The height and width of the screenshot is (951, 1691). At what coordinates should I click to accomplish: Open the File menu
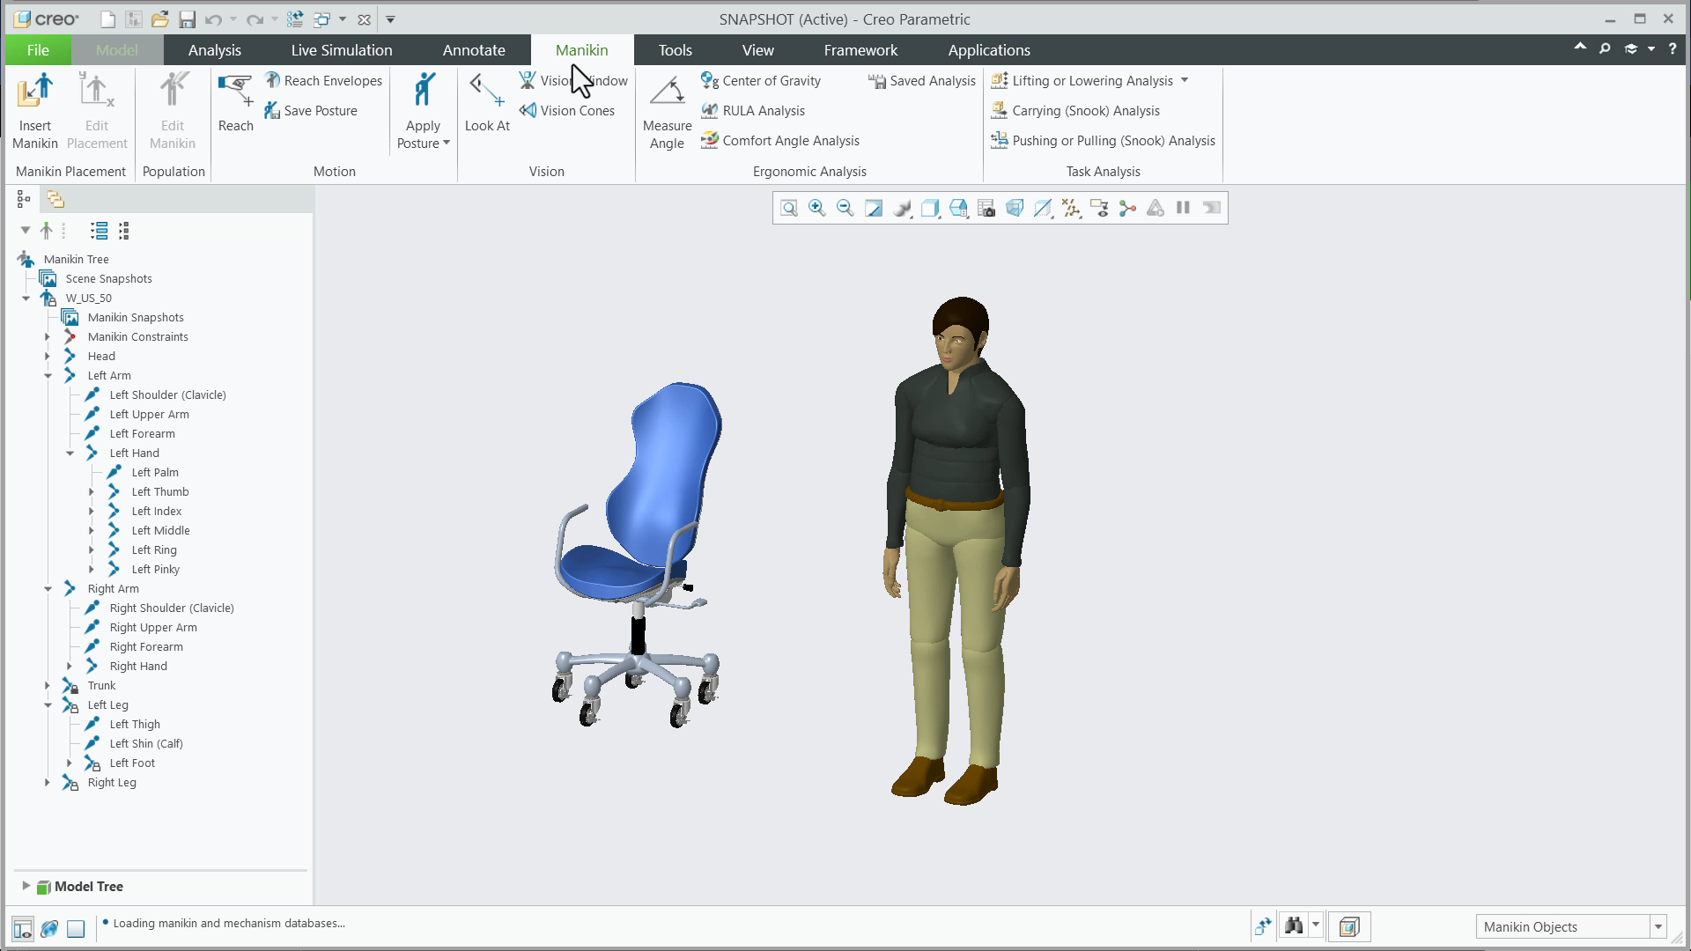pyautogui.click(x=38, y=50)
